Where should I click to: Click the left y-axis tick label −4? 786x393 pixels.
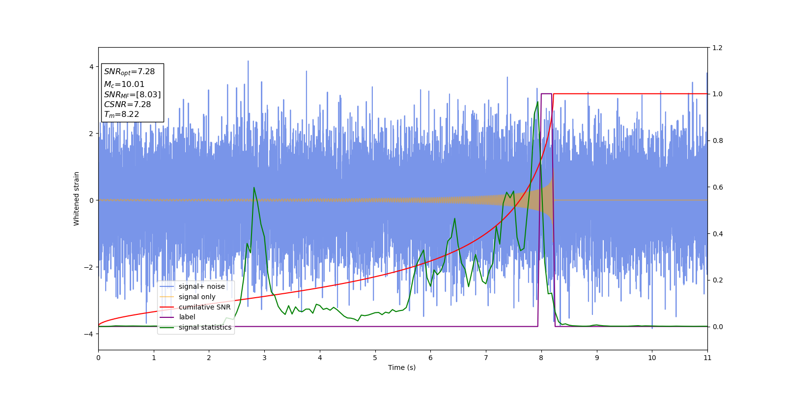point(88,334)
